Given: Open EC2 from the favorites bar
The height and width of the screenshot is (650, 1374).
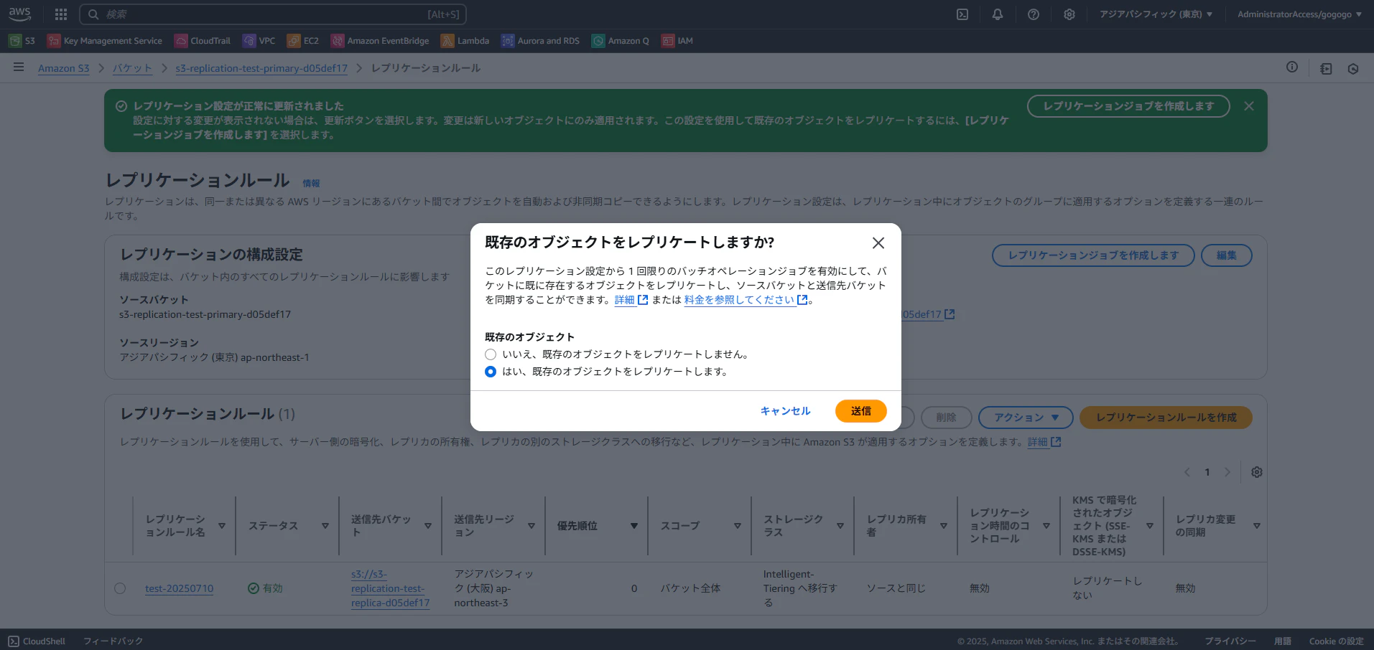Looking at the screenshot, I should tap(302, 40).
